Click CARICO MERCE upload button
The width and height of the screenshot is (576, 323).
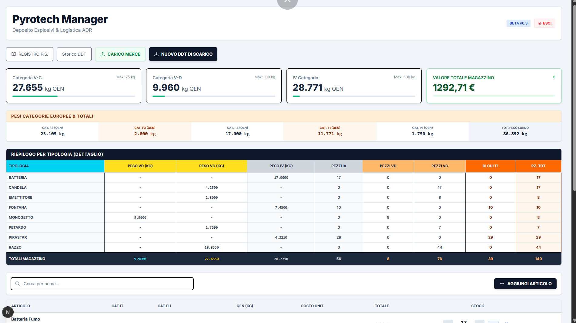[120, 54]
